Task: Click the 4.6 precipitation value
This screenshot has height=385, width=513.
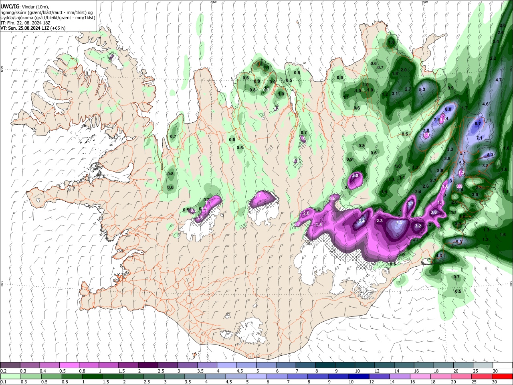Action: pos(485,104)
